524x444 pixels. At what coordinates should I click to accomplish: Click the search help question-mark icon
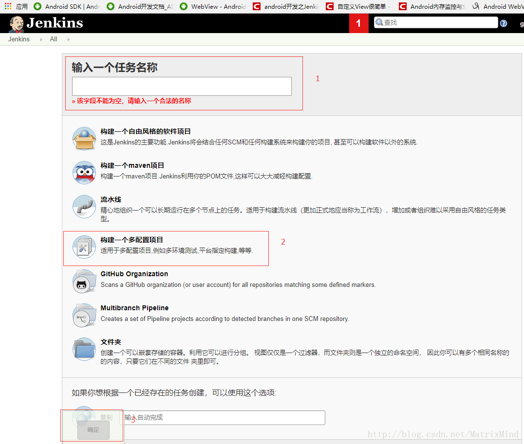[x=503, y=23]
